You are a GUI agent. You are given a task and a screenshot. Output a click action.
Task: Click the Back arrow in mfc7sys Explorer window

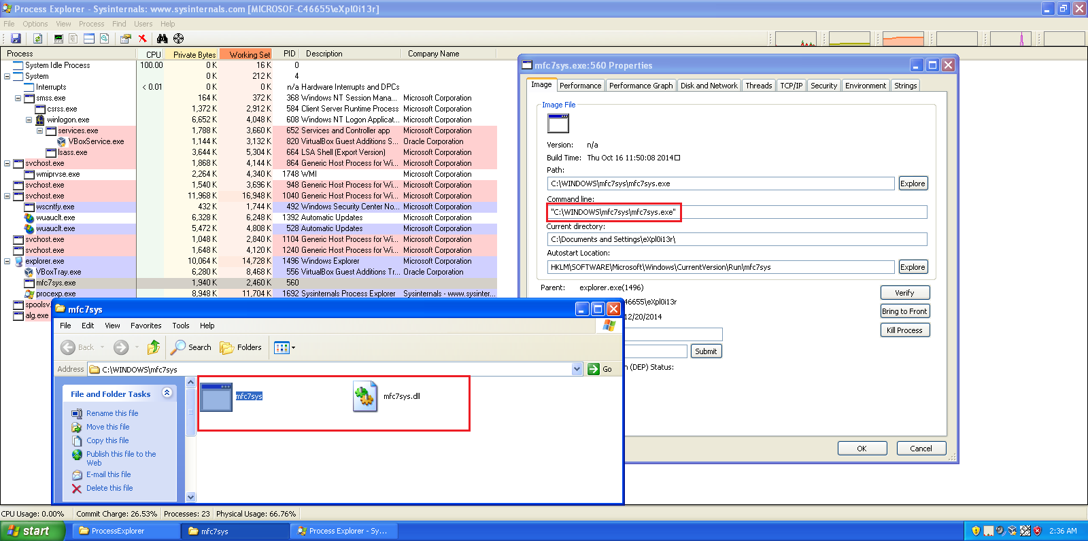(x=68, y=347)
